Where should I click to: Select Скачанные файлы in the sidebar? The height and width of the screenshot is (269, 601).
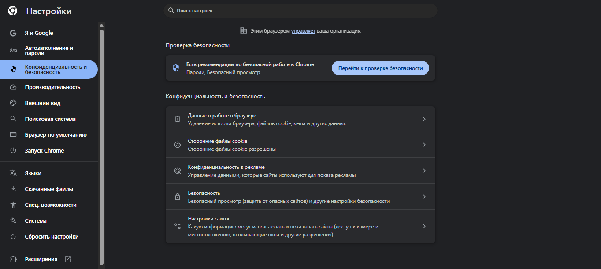click(49, 189)
